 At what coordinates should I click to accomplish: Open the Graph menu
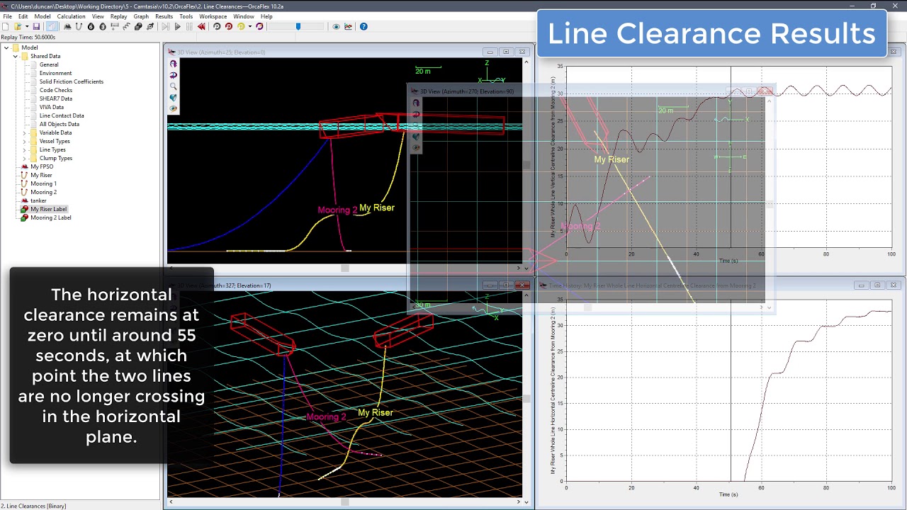141,16
